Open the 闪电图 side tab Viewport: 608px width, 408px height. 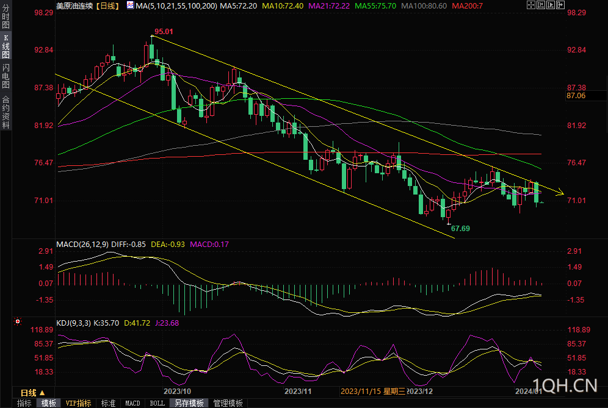pos(5,76)
